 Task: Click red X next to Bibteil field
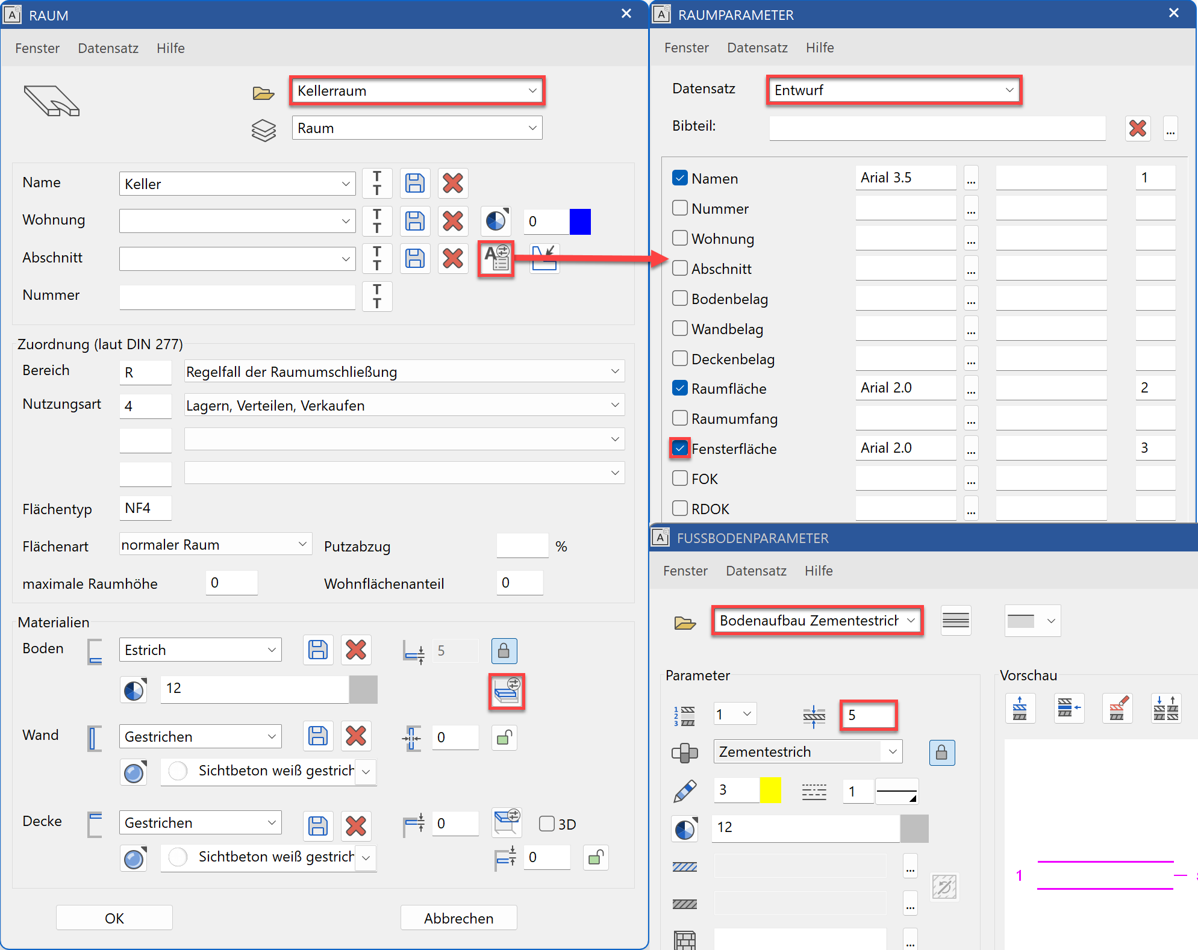coord(1137,128)
